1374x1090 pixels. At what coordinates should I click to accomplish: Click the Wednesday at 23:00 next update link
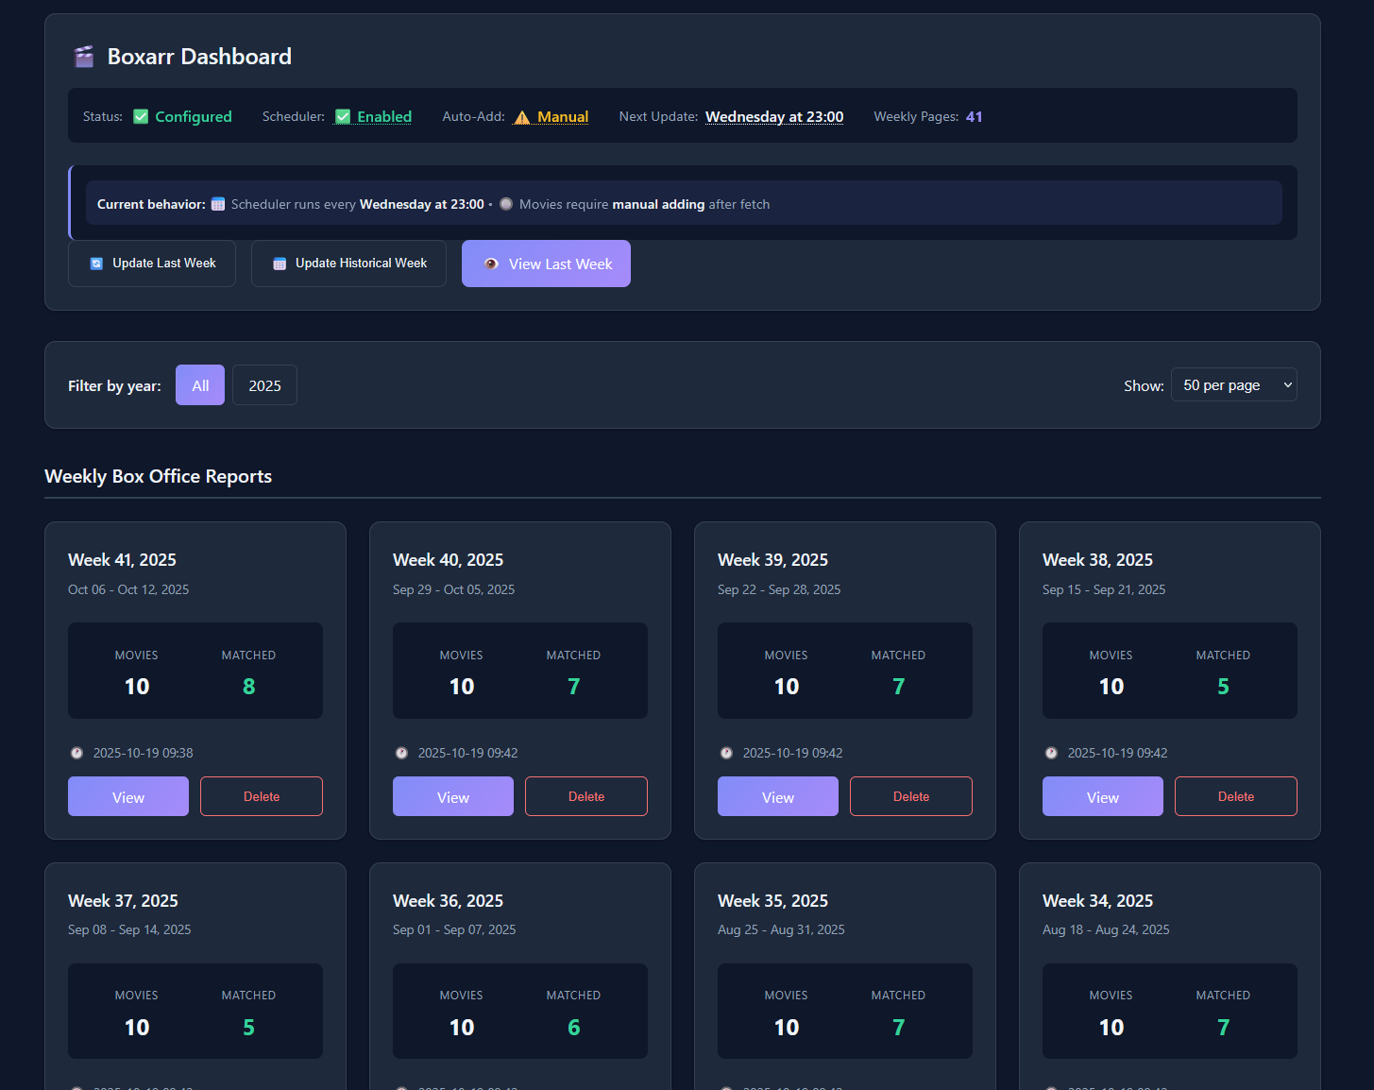tap(773, 117)
